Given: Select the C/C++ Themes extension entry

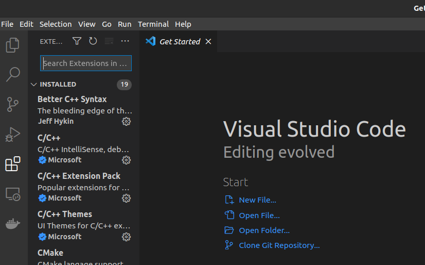Looking at the screenshot, I should pos(84,225).
